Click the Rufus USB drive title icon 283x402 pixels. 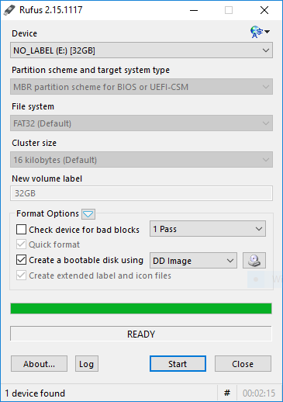click(9, 10)
